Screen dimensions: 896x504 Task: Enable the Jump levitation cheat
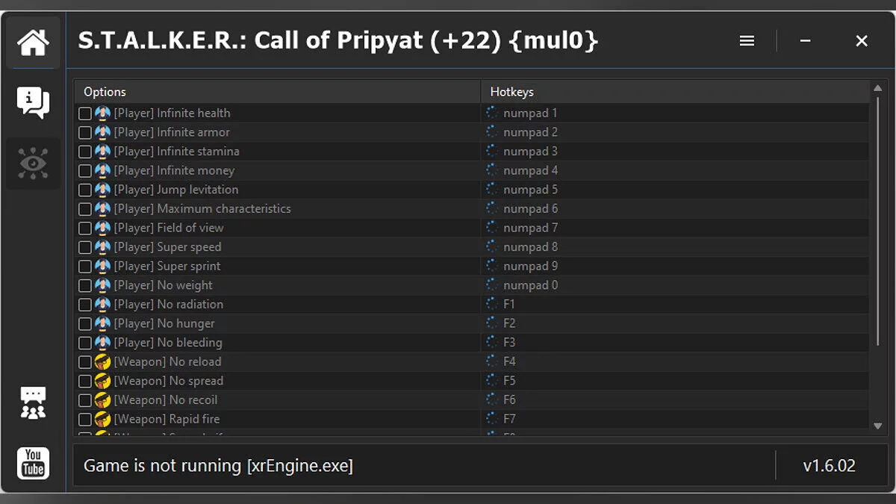tap(85, 190)
